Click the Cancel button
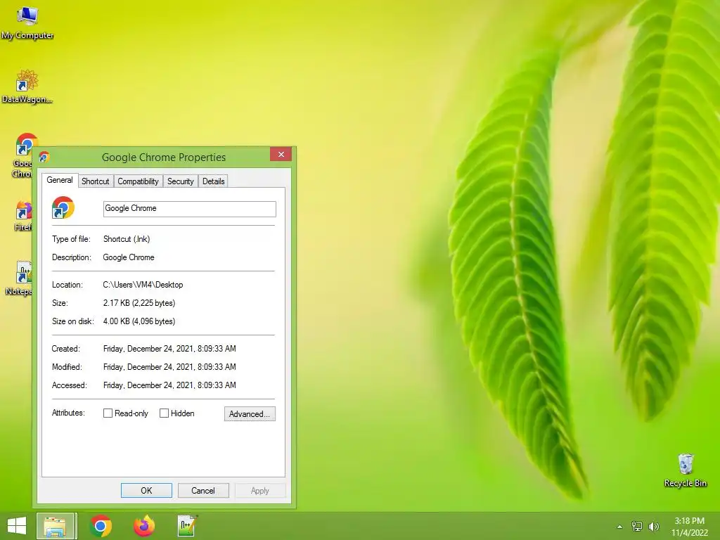The width and height of the screenshot is (720, 540). click(x=203, y=490)
